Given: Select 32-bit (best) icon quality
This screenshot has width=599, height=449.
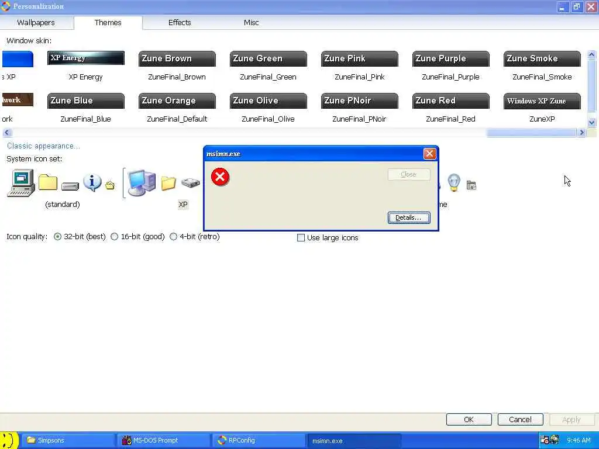Looking at the screenshot, I should 57,237.
